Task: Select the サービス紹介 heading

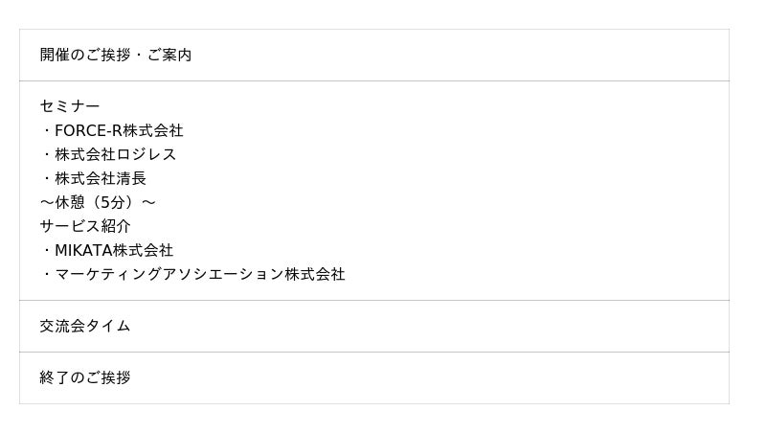Action: (85, 226)
